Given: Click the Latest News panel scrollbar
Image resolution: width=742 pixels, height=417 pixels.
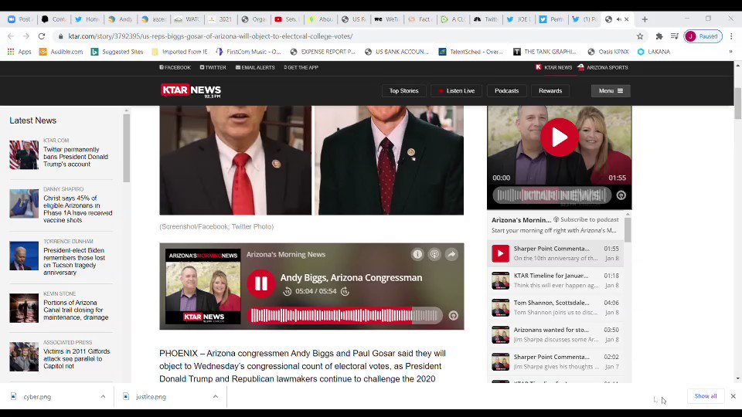Looking at the screenshot, I should pyautogui.click(x=126, y=148).
